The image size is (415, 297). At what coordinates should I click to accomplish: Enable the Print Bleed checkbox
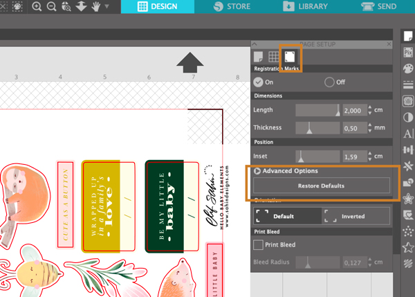click(x=258, y=244)
